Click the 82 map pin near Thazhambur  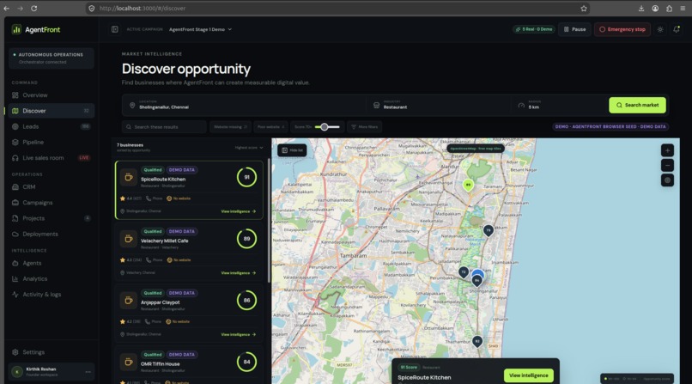(x=477, y=342)
